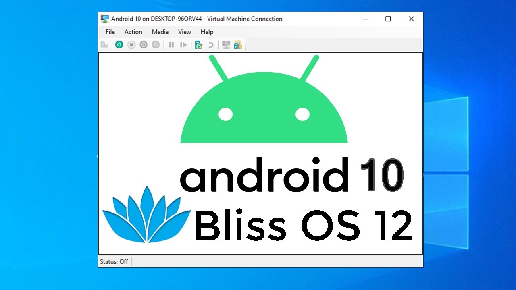Click the Share/USB resources toolbar icon
Viewport: 516px width, 290px height.
click(x=238, y=45)
